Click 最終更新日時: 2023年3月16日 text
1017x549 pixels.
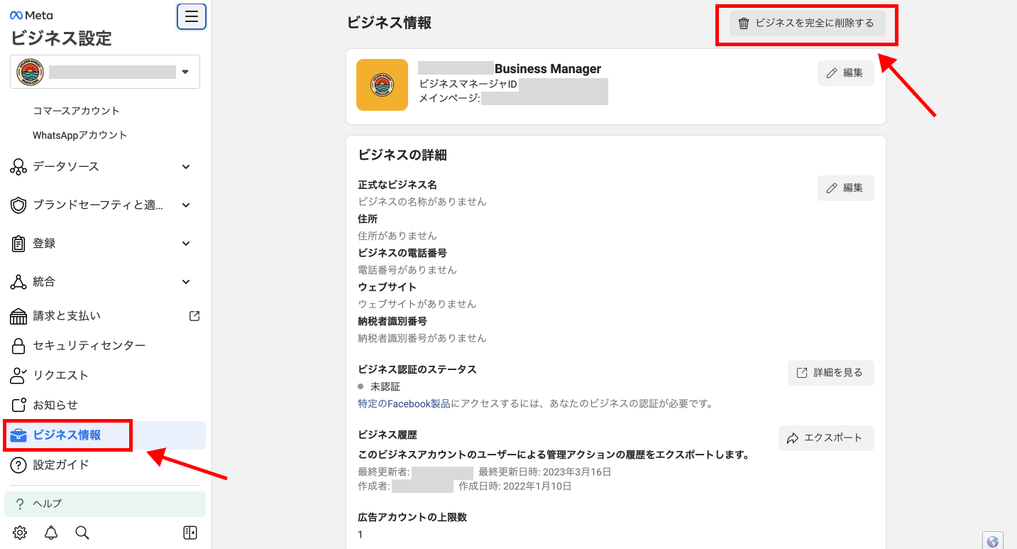tap(545, 472)
